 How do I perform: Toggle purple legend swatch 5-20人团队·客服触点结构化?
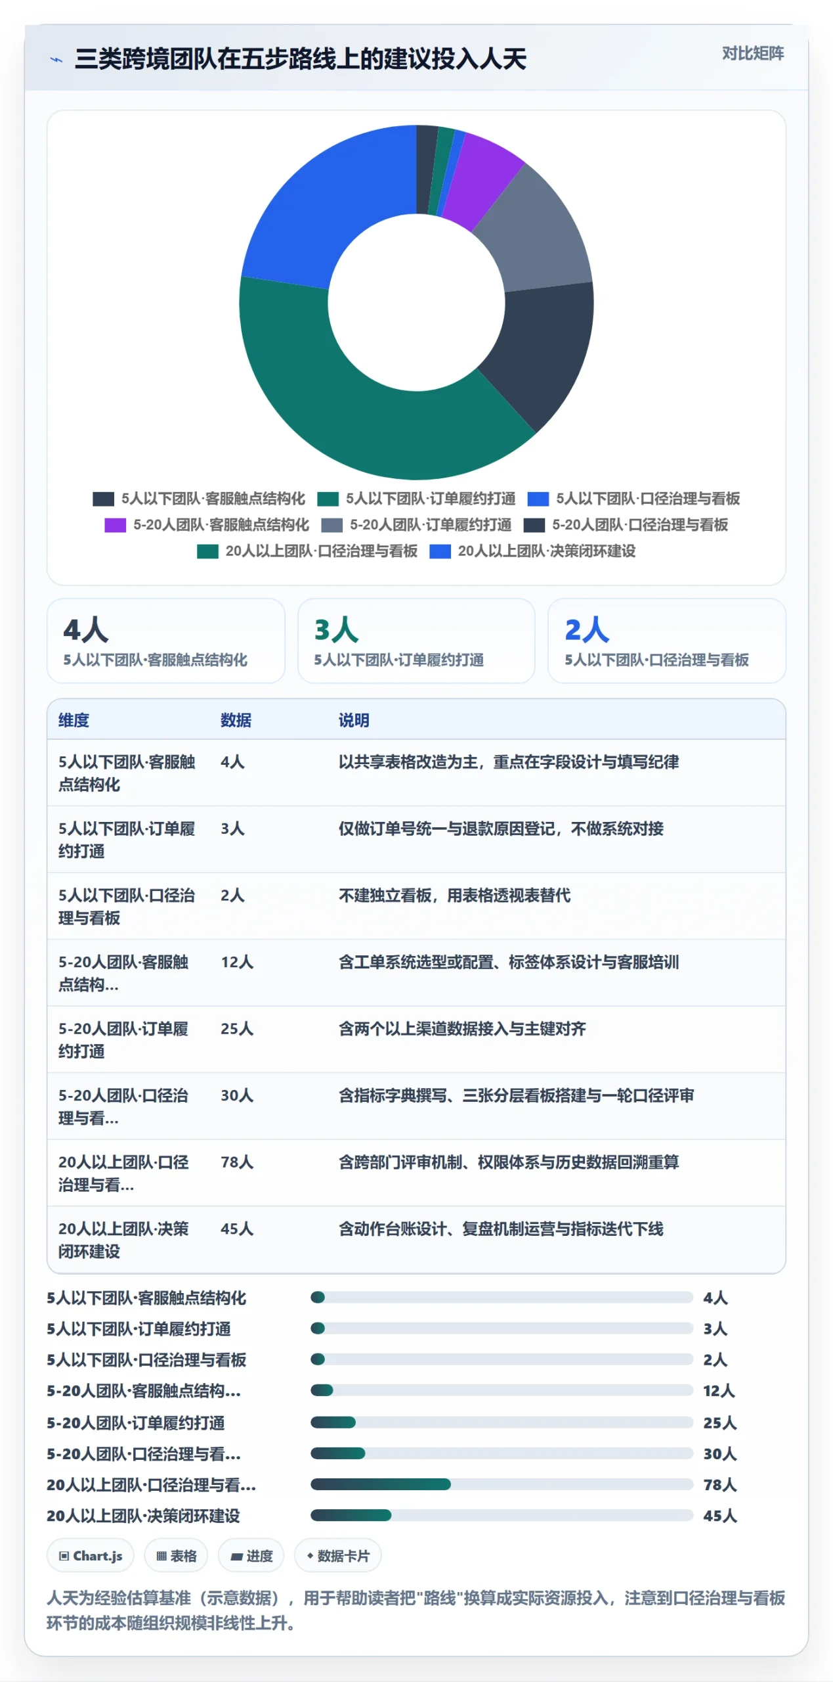tap(115, 525)
